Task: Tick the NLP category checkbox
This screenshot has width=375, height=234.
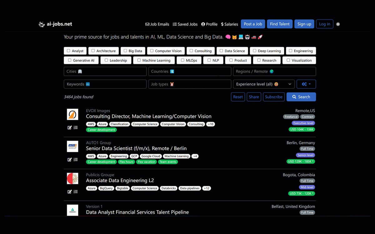Action: pos(209,60)
